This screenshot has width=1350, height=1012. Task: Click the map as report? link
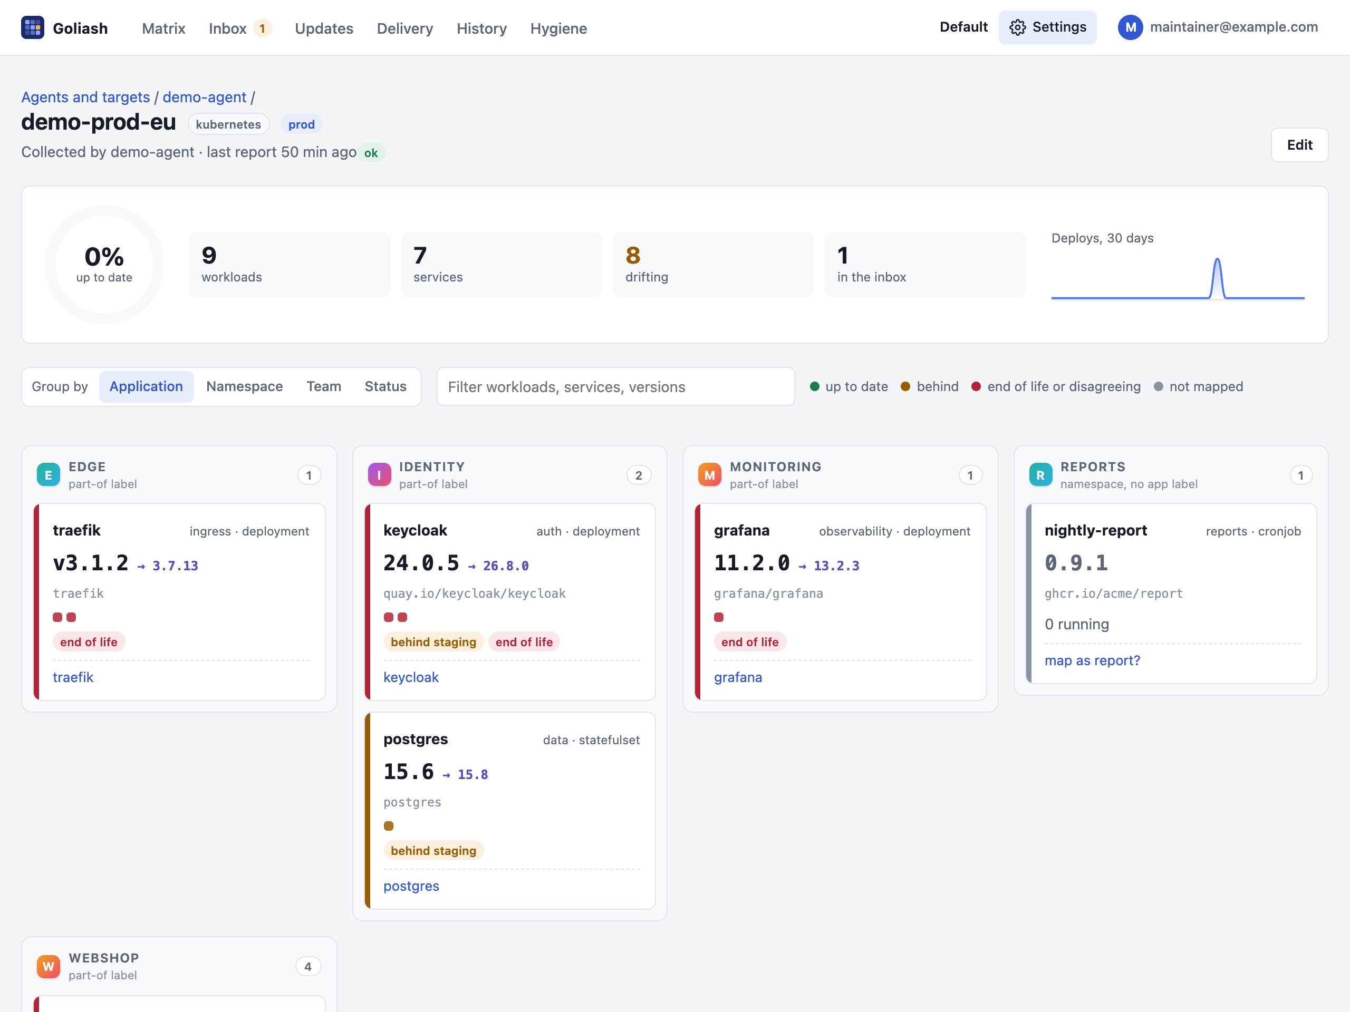[1092, 660]
